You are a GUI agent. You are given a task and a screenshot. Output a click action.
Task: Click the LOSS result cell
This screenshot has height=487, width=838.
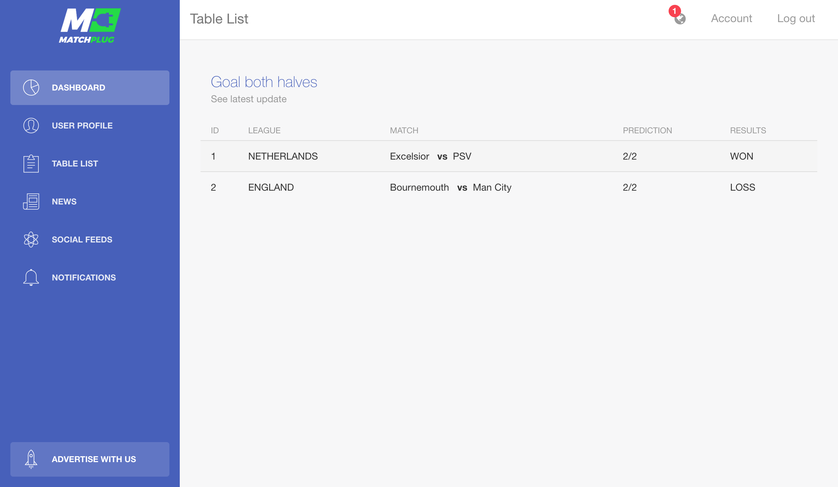point(743,188)
